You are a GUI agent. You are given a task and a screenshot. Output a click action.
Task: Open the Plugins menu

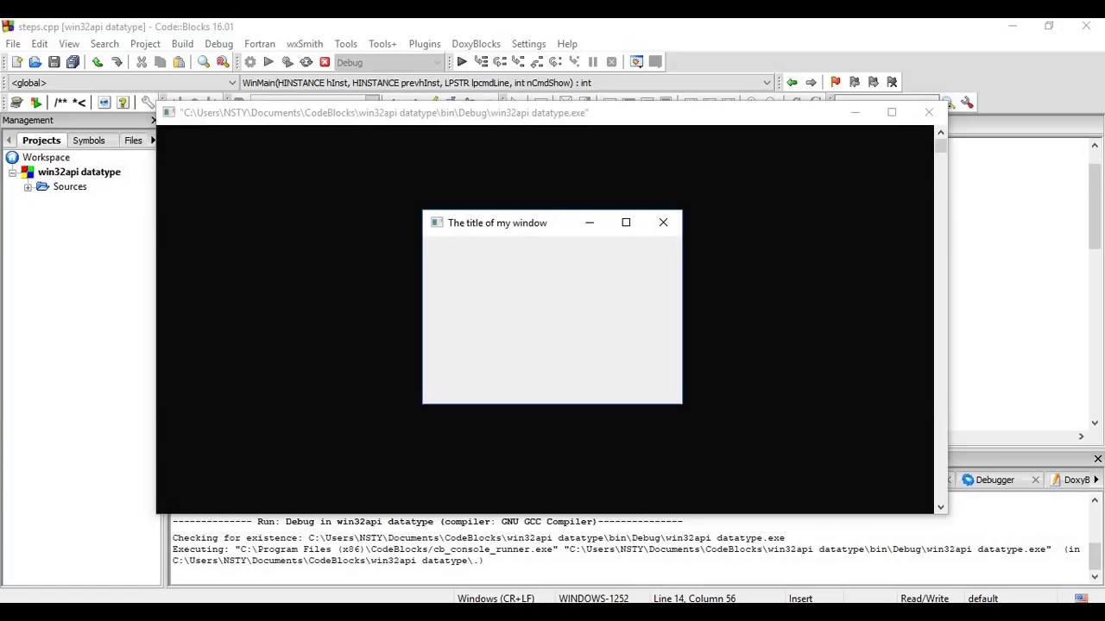(x=425, y=44)
